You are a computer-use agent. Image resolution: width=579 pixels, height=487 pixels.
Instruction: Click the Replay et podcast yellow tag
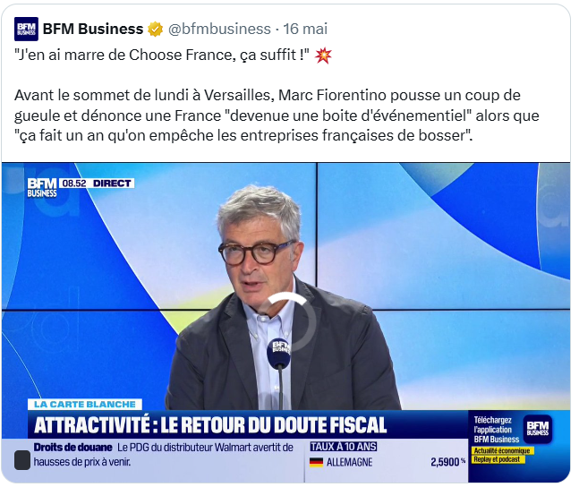(x=497, y=459)
